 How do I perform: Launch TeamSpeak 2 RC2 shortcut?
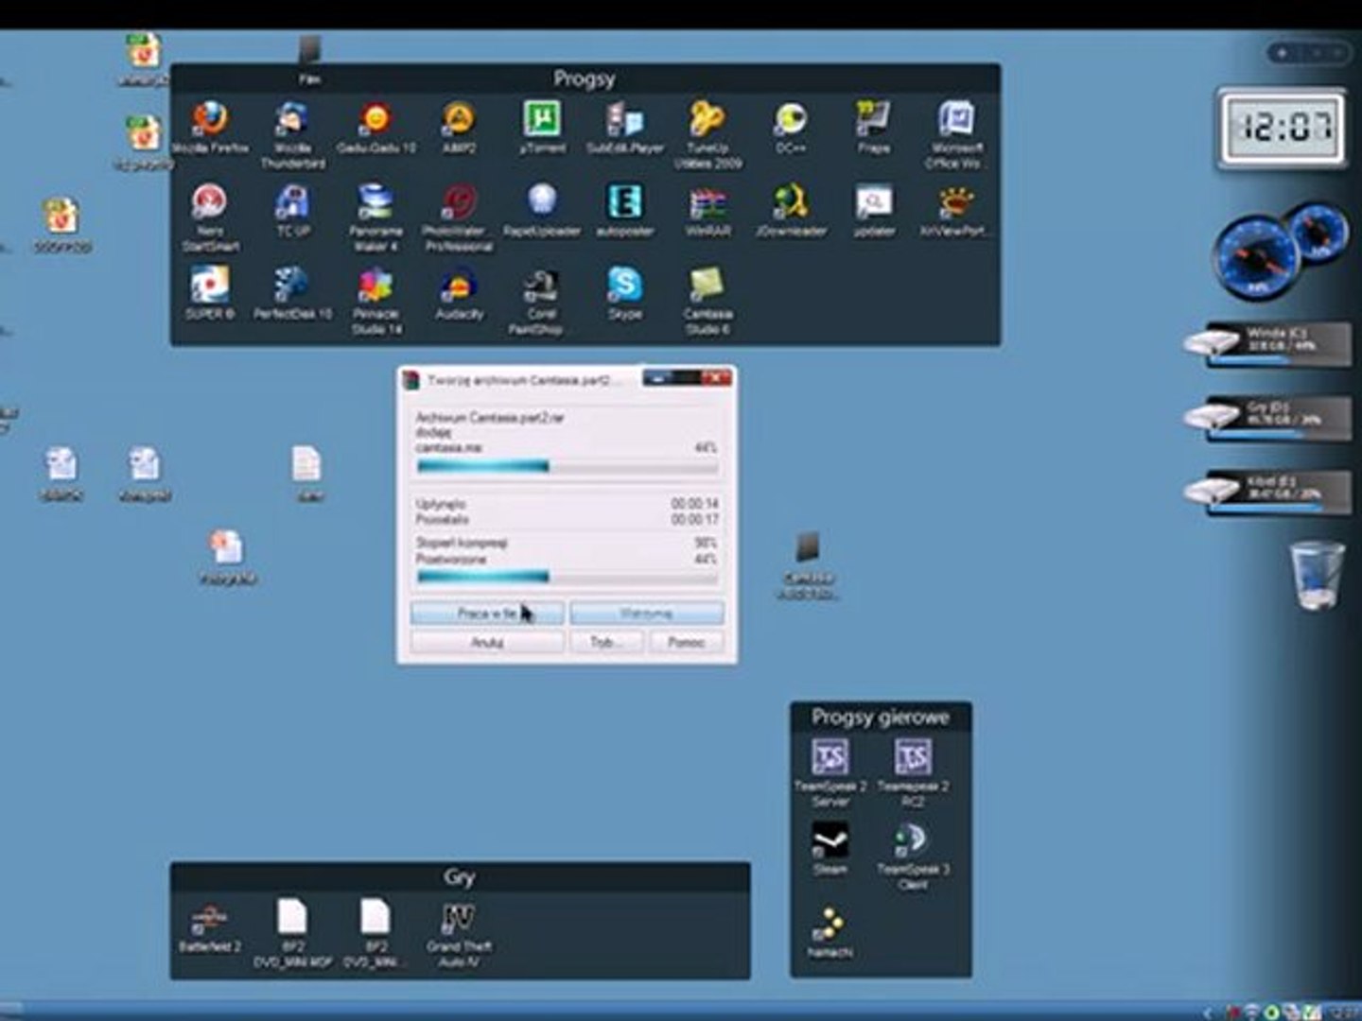913,772
